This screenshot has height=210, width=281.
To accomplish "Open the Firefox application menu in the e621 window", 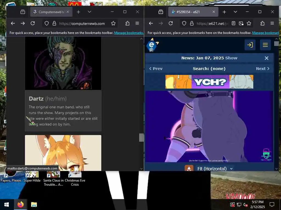I will point(272,24).
